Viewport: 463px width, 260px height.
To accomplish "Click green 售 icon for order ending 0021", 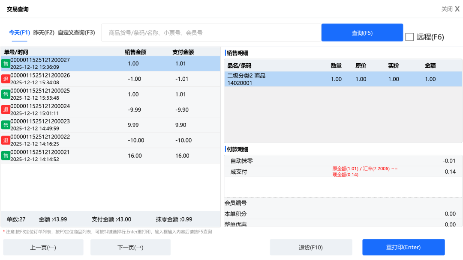I will (x=6, y=156).
